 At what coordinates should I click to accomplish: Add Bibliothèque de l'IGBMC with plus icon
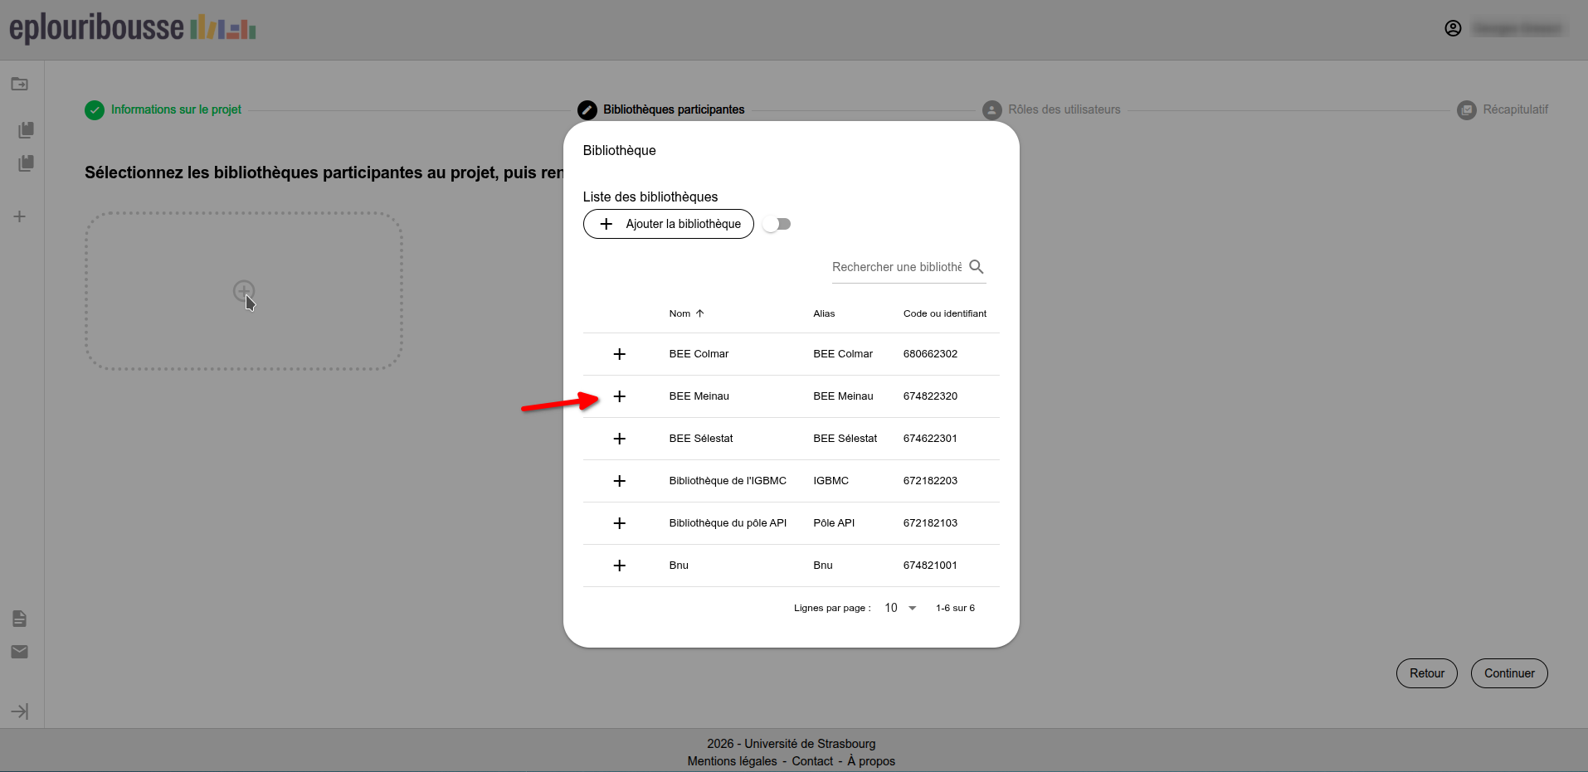click(x=619, y=481)
